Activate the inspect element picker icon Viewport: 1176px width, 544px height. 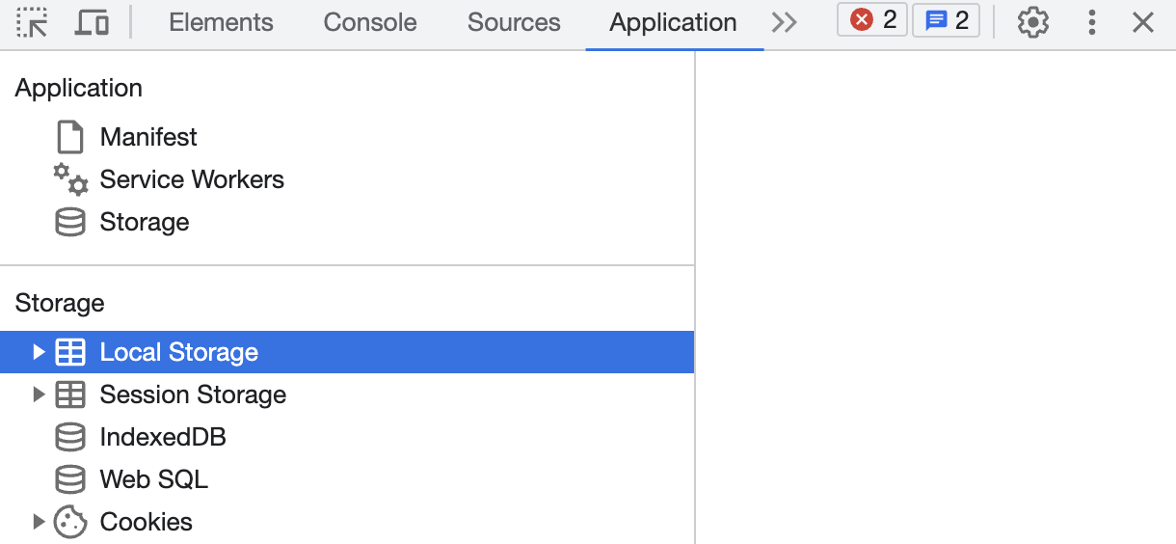click(33, 22)
